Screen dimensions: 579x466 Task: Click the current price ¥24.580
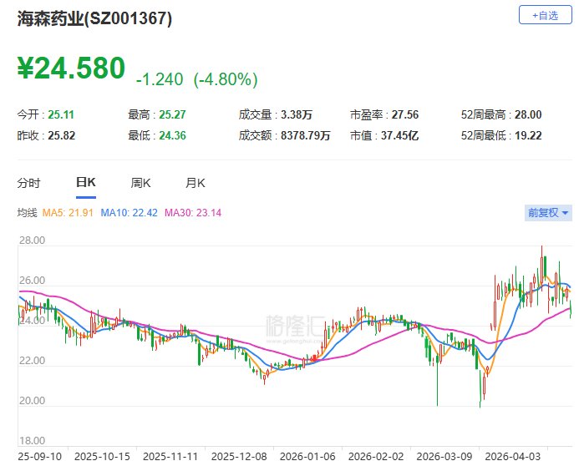coord(71,68)
